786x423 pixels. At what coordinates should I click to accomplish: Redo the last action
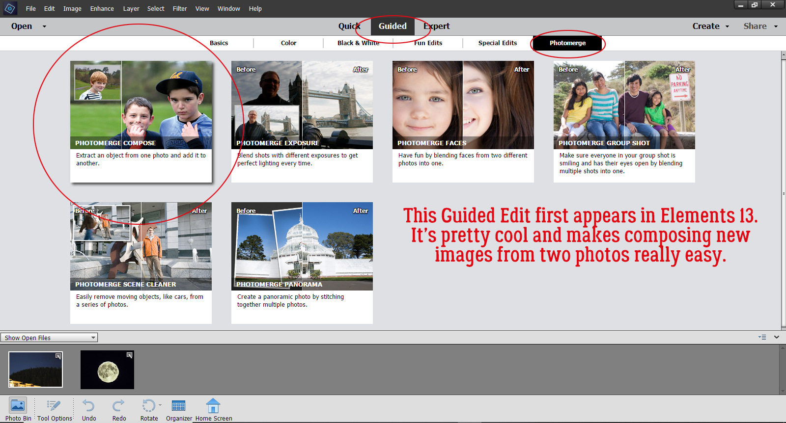coord(119,409)
